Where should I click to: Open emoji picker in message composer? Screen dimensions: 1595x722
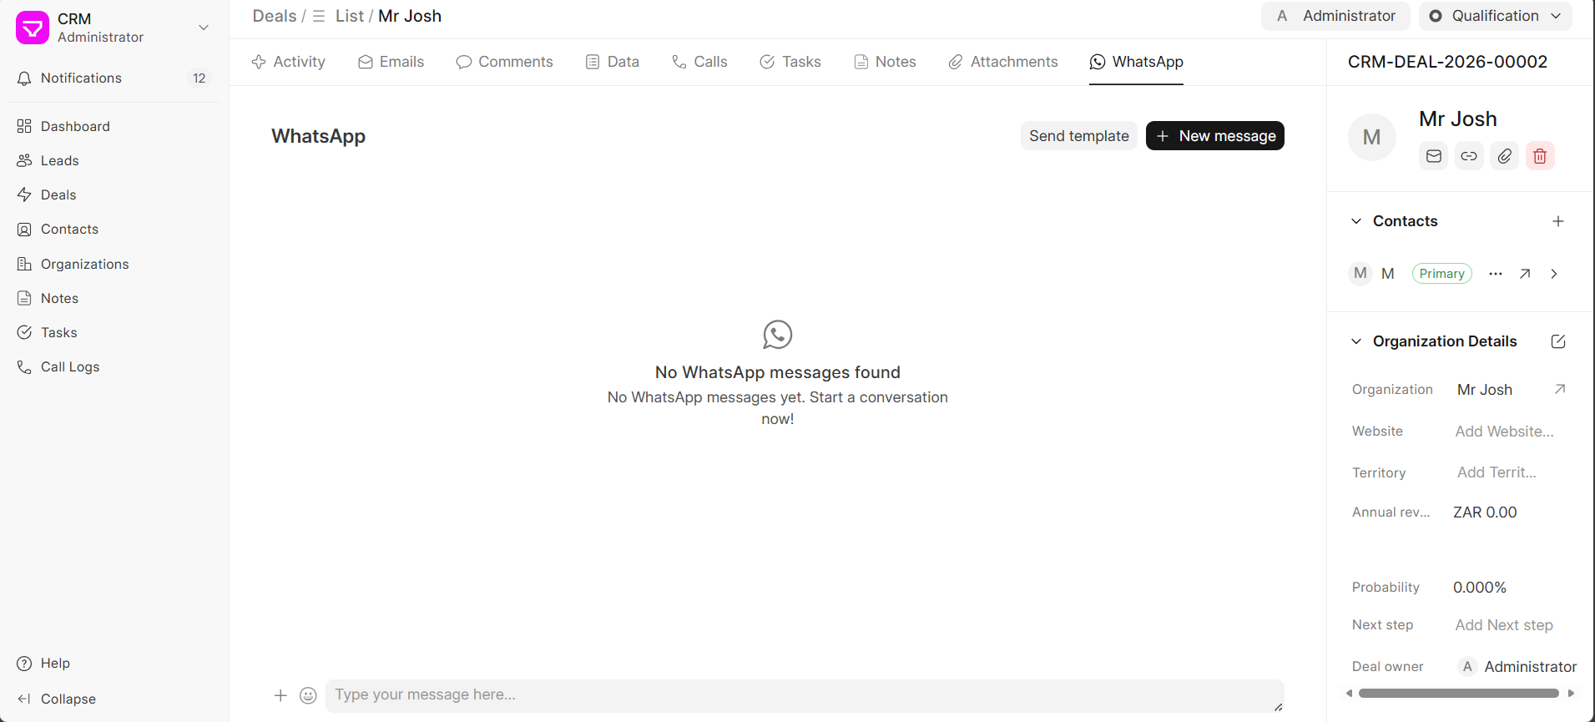[x=308, y=695]
